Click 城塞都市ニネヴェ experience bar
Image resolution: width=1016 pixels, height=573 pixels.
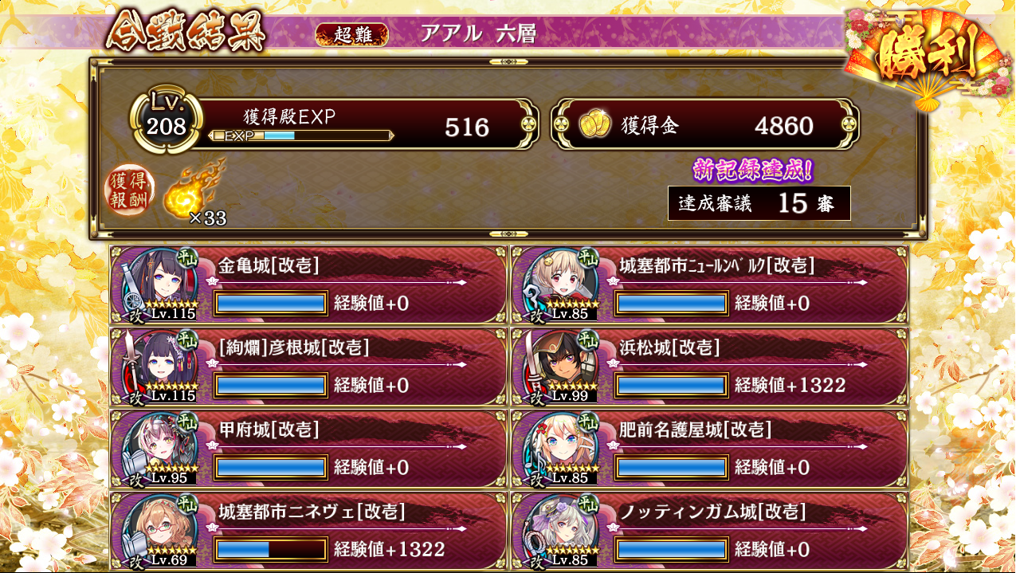pos(271,549)
